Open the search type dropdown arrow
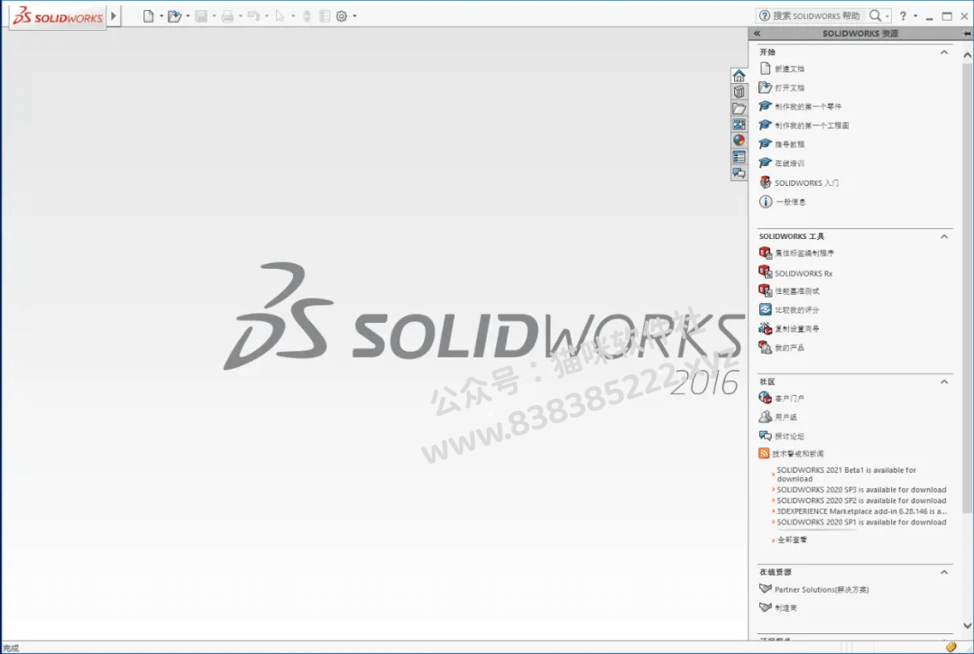 pos(887,16)
